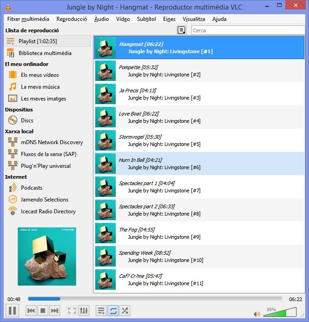Toggle elapsed time display 00:48

[x=14, y=299]
